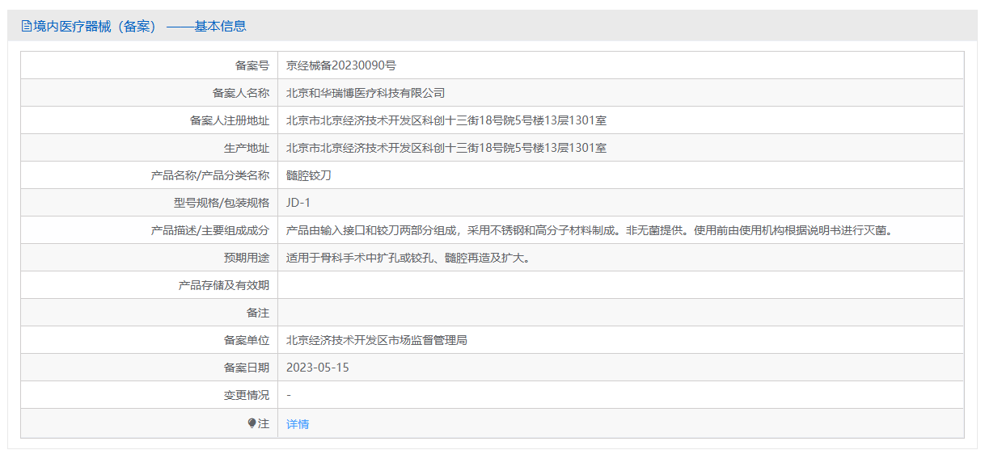This screenshot has height=454, width=981.
Task: Click the 备案人名称 field label
Action: coord(241,93)
